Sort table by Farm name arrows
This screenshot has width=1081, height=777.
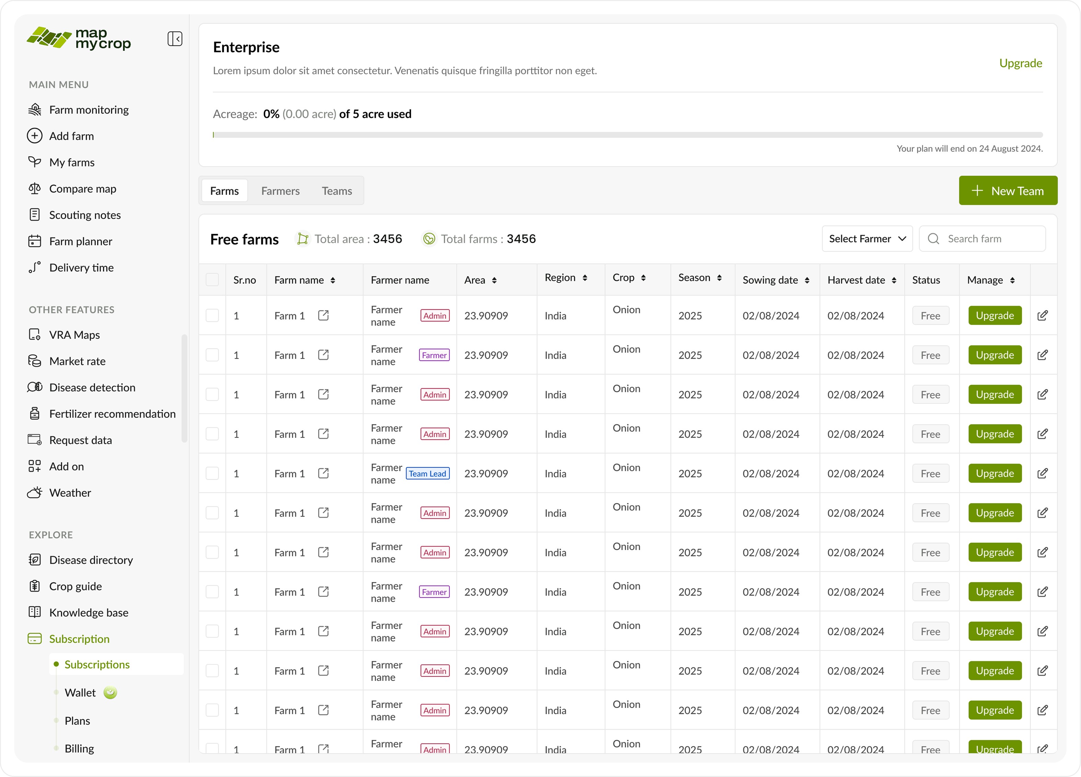333,280
